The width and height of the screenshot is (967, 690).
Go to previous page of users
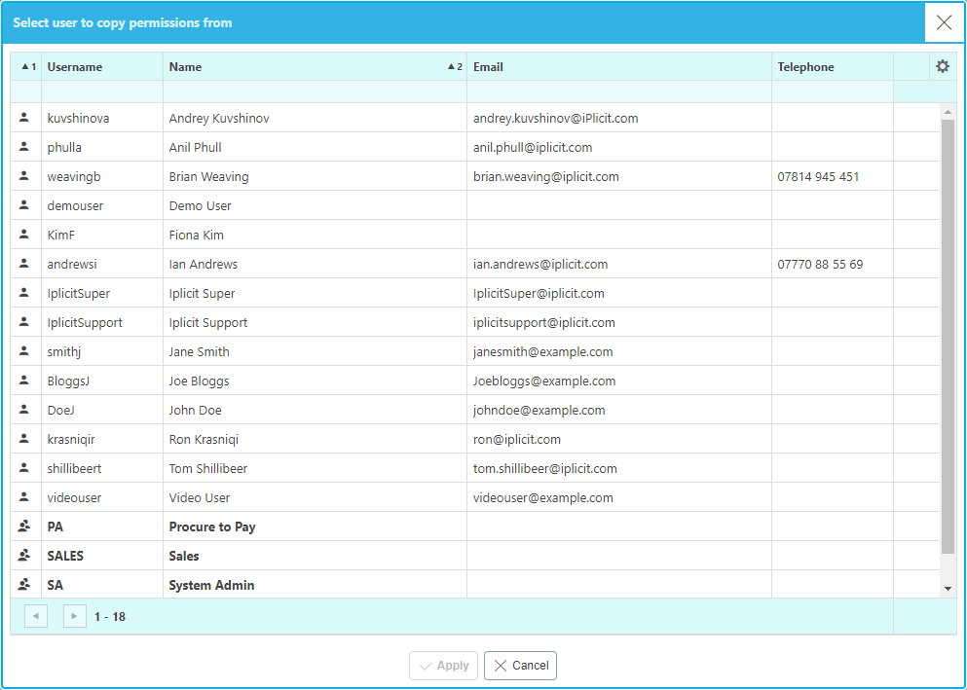coord(36,616)
